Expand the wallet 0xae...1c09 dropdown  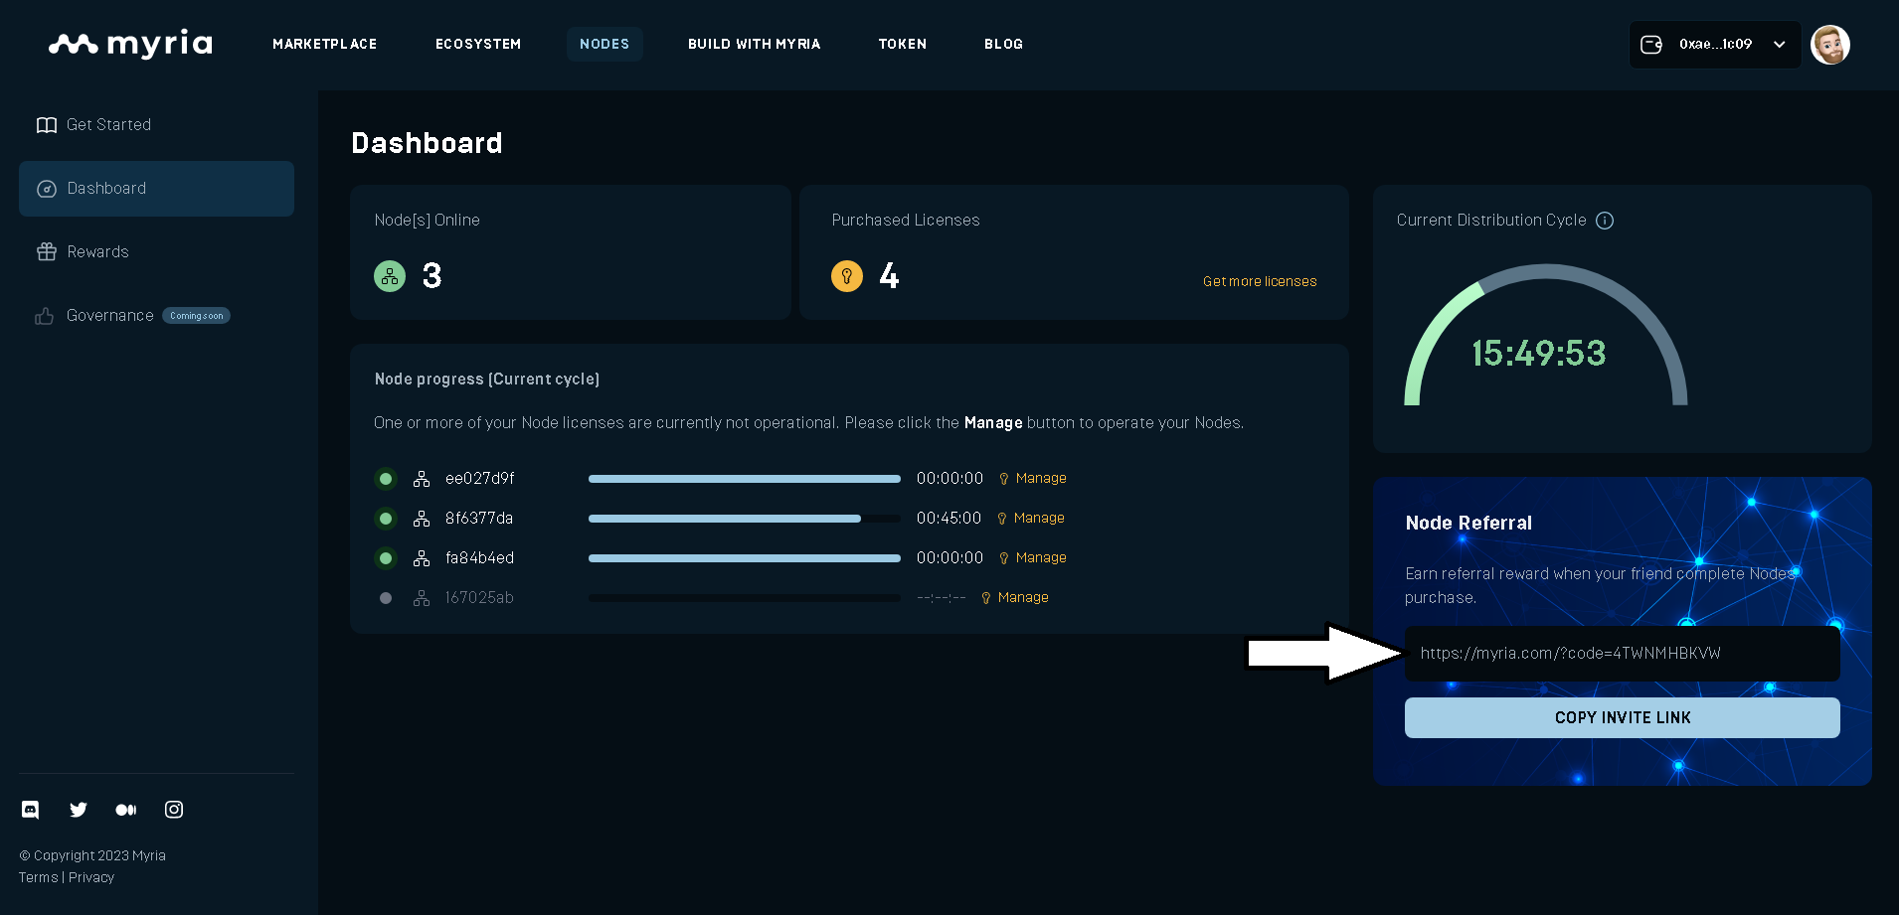1715,45
